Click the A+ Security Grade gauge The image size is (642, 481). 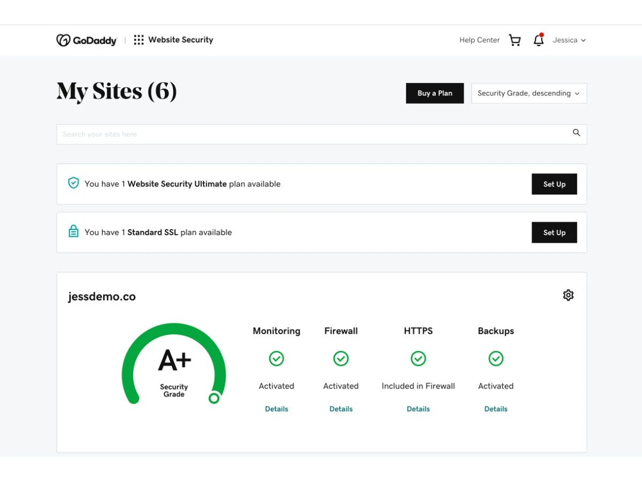coord(174,363)
